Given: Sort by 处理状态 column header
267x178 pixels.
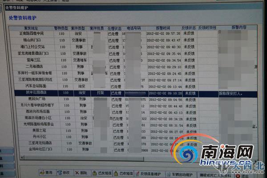Looking at the screenshot, I should click(x=114, y=28).
